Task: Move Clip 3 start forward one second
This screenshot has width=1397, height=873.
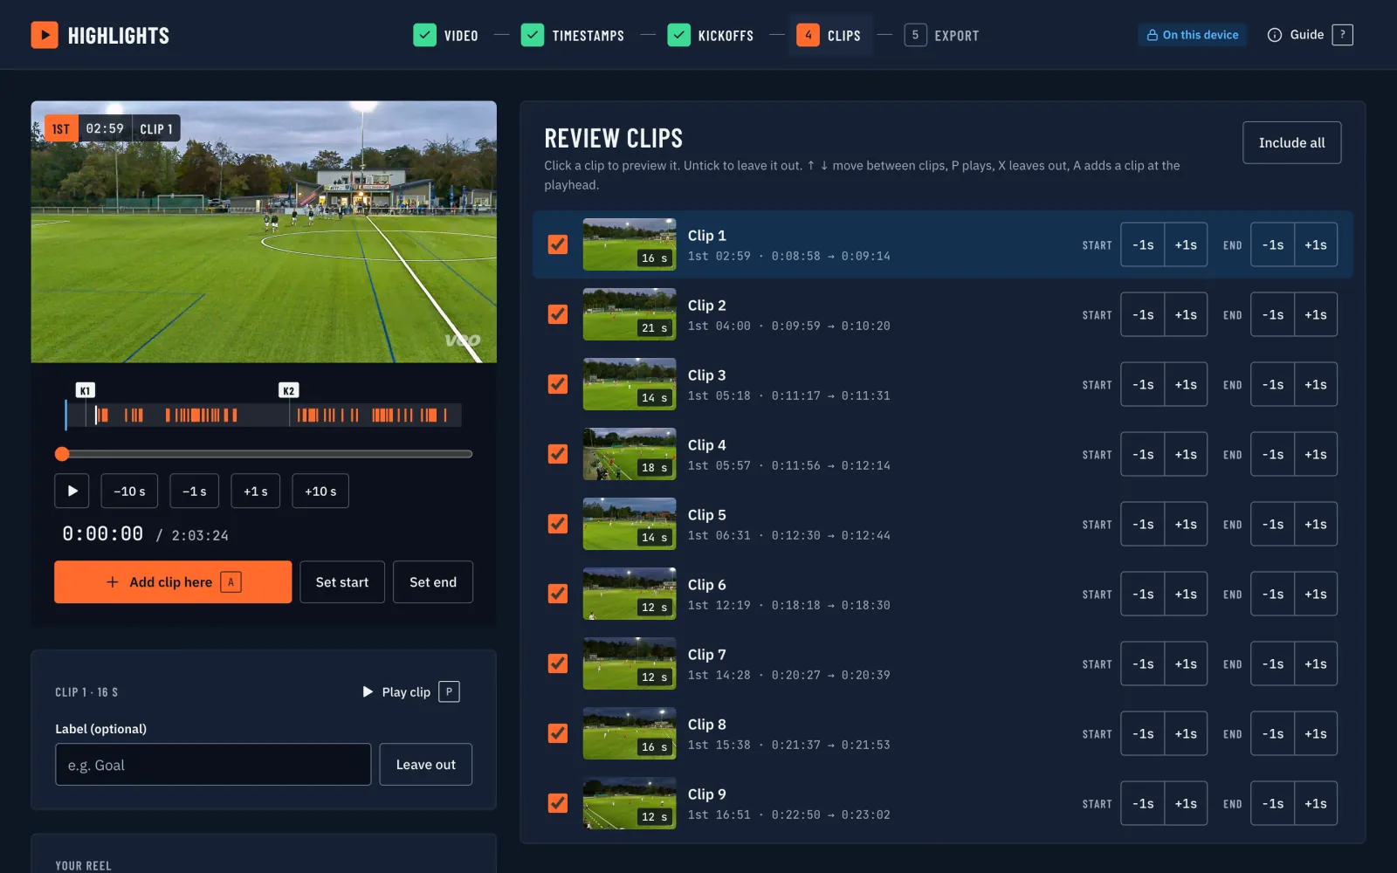Action: 1186,384
